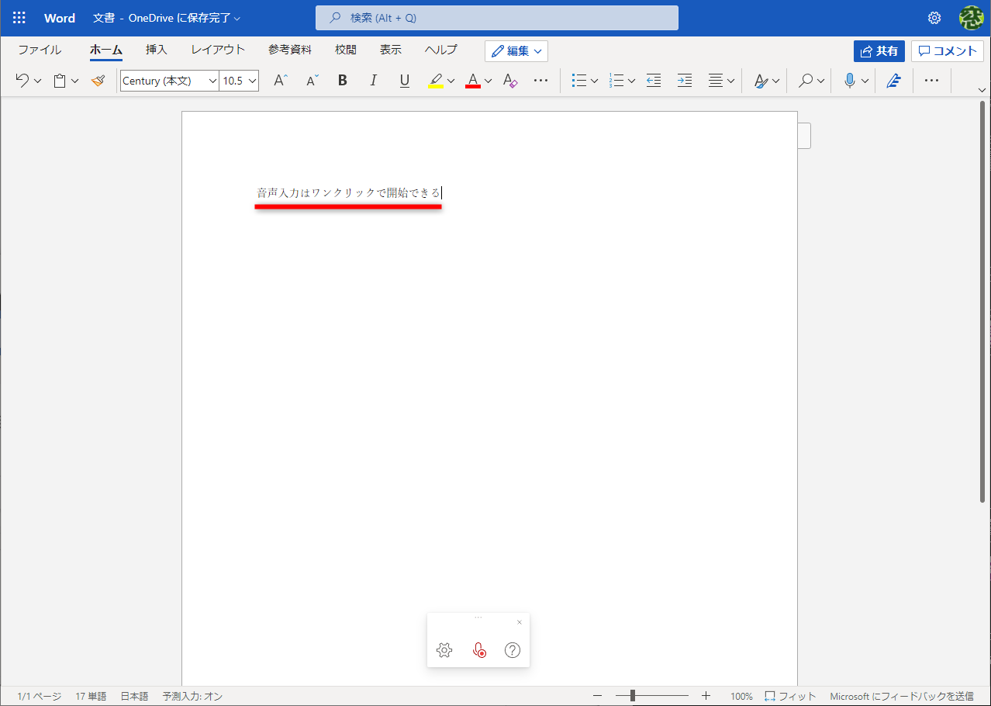Undo the last action
This screenshot has width=991, height=706.
click(22, 80)
